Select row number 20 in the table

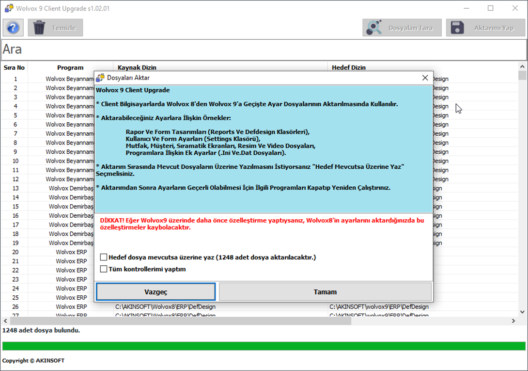pos(16,252)
